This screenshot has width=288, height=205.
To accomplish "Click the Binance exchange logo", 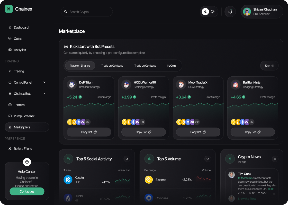I will [149, 180].
